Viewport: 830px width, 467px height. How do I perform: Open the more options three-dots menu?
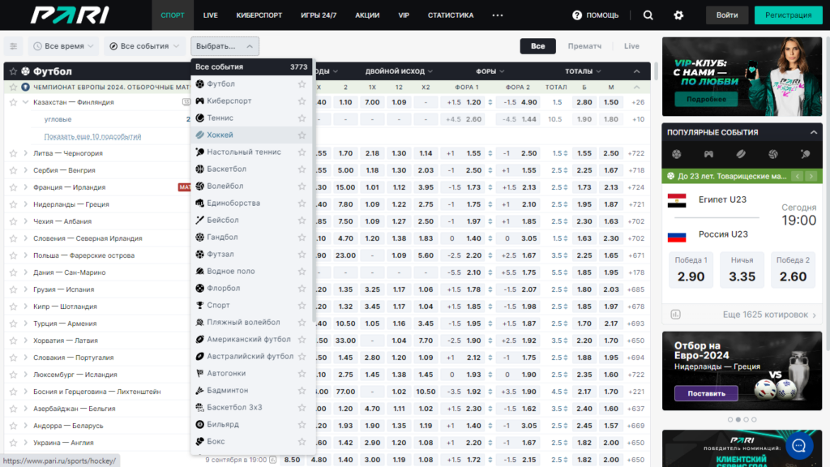[x=498, y=15]
